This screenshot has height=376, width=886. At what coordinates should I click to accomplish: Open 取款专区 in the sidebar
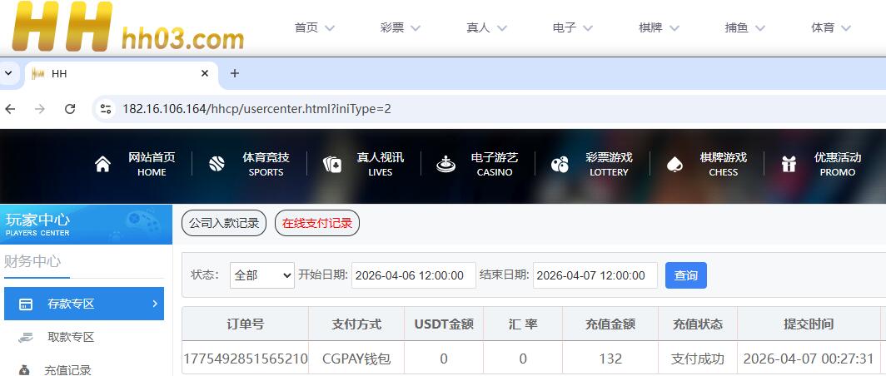(x=71, y=337)
